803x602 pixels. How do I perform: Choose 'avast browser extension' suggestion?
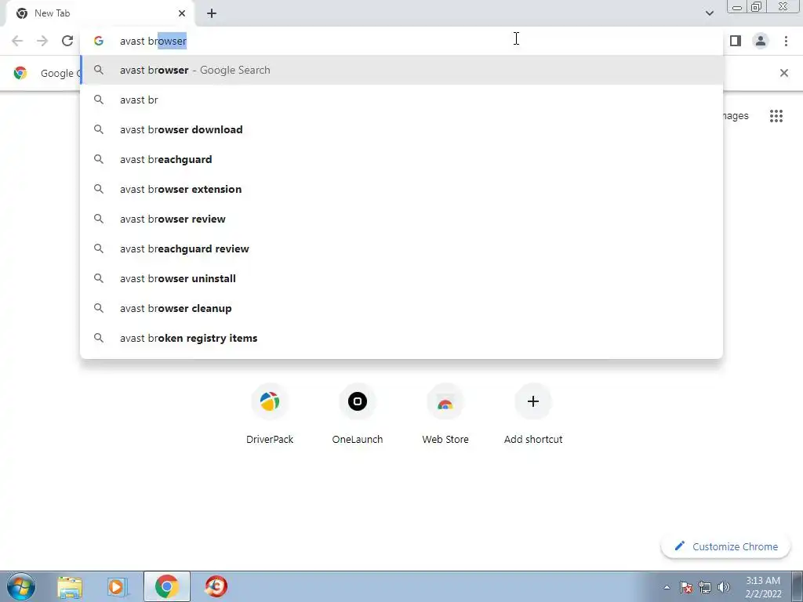tap(401, 189)
